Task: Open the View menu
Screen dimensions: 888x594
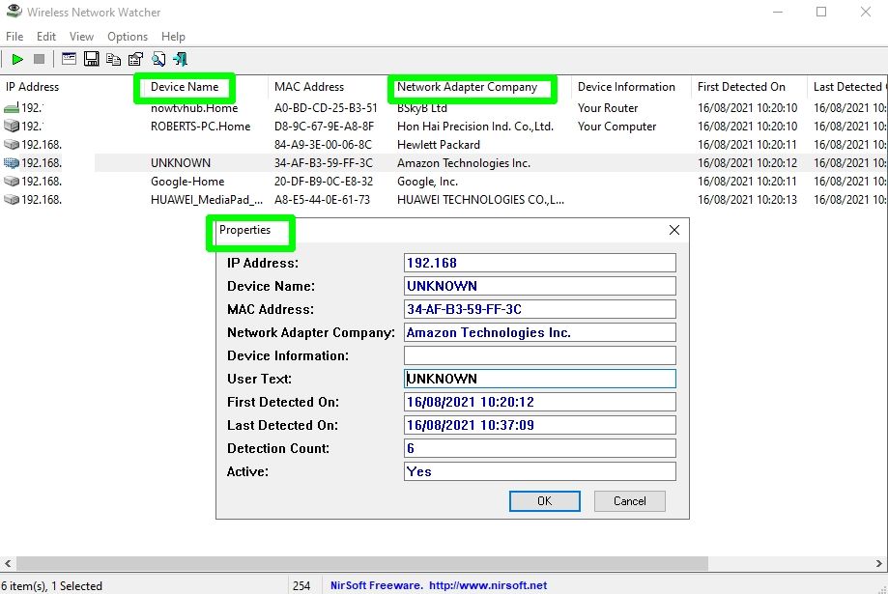Action: [x=81, y=36]
